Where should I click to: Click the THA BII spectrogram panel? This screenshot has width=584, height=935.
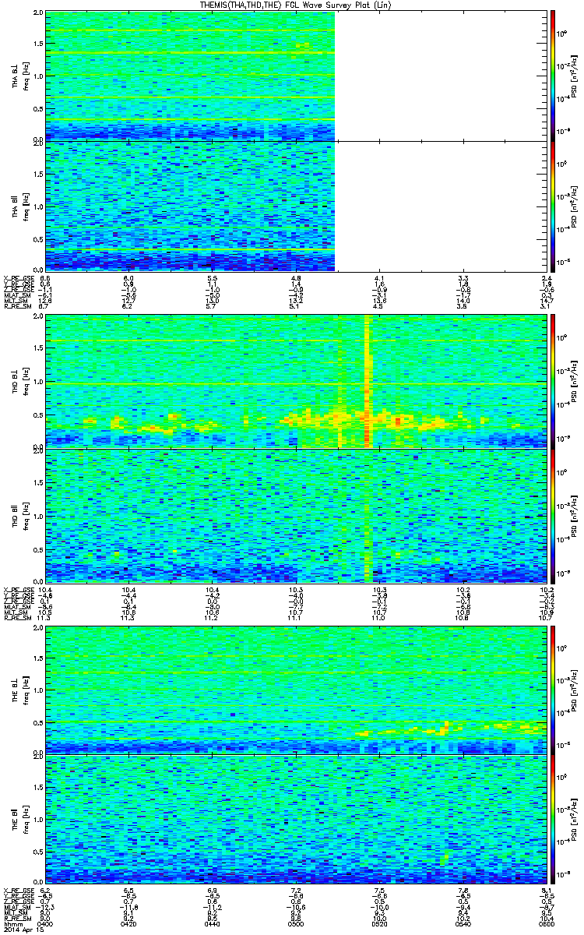[295, 206]
